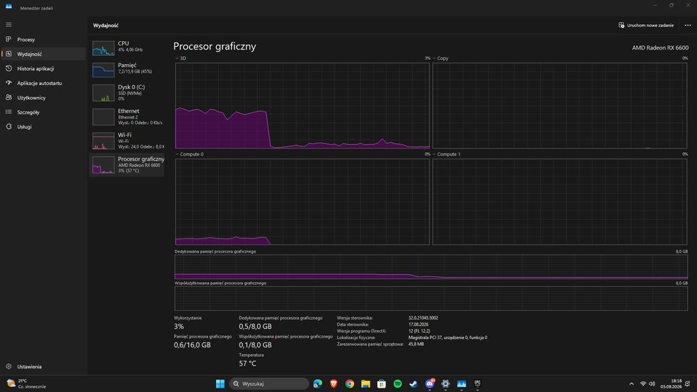
Task: Open Aplikacje autostartu page
Action: [x=43, y=83]
